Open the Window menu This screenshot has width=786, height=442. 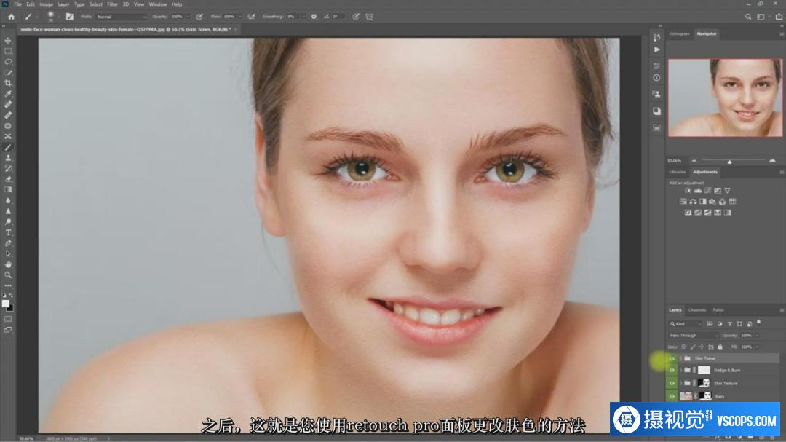pyautogui.click(x=158, y=4)
